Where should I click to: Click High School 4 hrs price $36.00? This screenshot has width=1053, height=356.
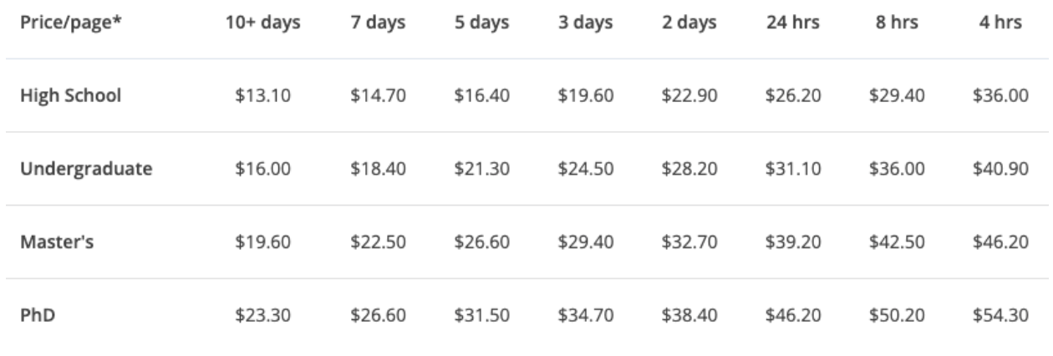point(1000,96)
